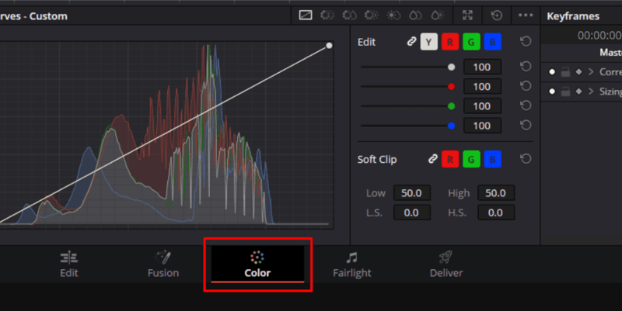Expand the Corrector keyframe row
Image resolution: width=622 pixels, height=311 pixels.
tap(591, 72)
